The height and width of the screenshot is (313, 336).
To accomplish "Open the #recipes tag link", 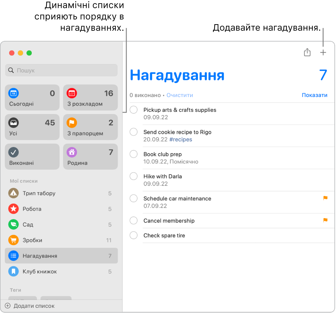I will coord(182,139).
